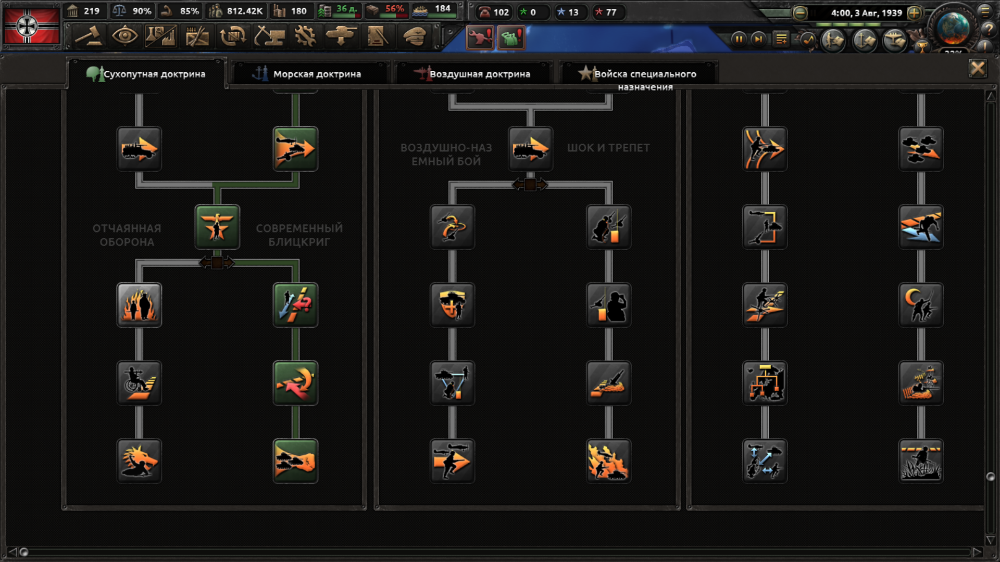This screenshot has height=562, width=1000.
Task: Click the German flag portrait
Action: (31, 26)
